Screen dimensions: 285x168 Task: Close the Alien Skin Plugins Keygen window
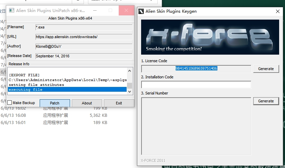pyautogui.click(x=277, y=11)
